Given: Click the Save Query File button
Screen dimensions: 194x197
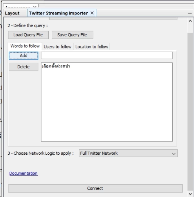Looking at the screenshot, I should tap(73, 35).
